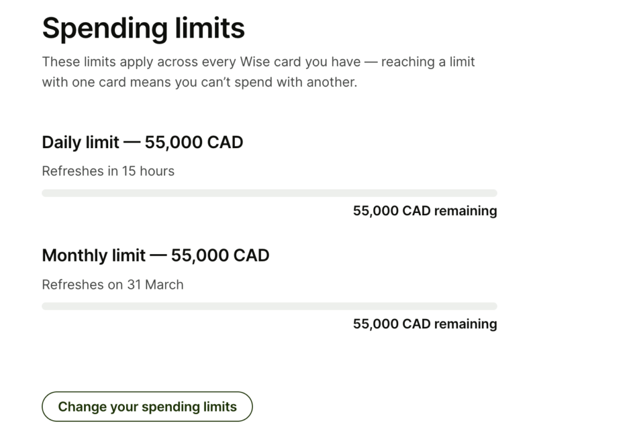Image resolution: width=633 pixels, height=443 pixels.
Task: Click 55,000 CAD amount in Daily limit heading
Action: [193, 143]
